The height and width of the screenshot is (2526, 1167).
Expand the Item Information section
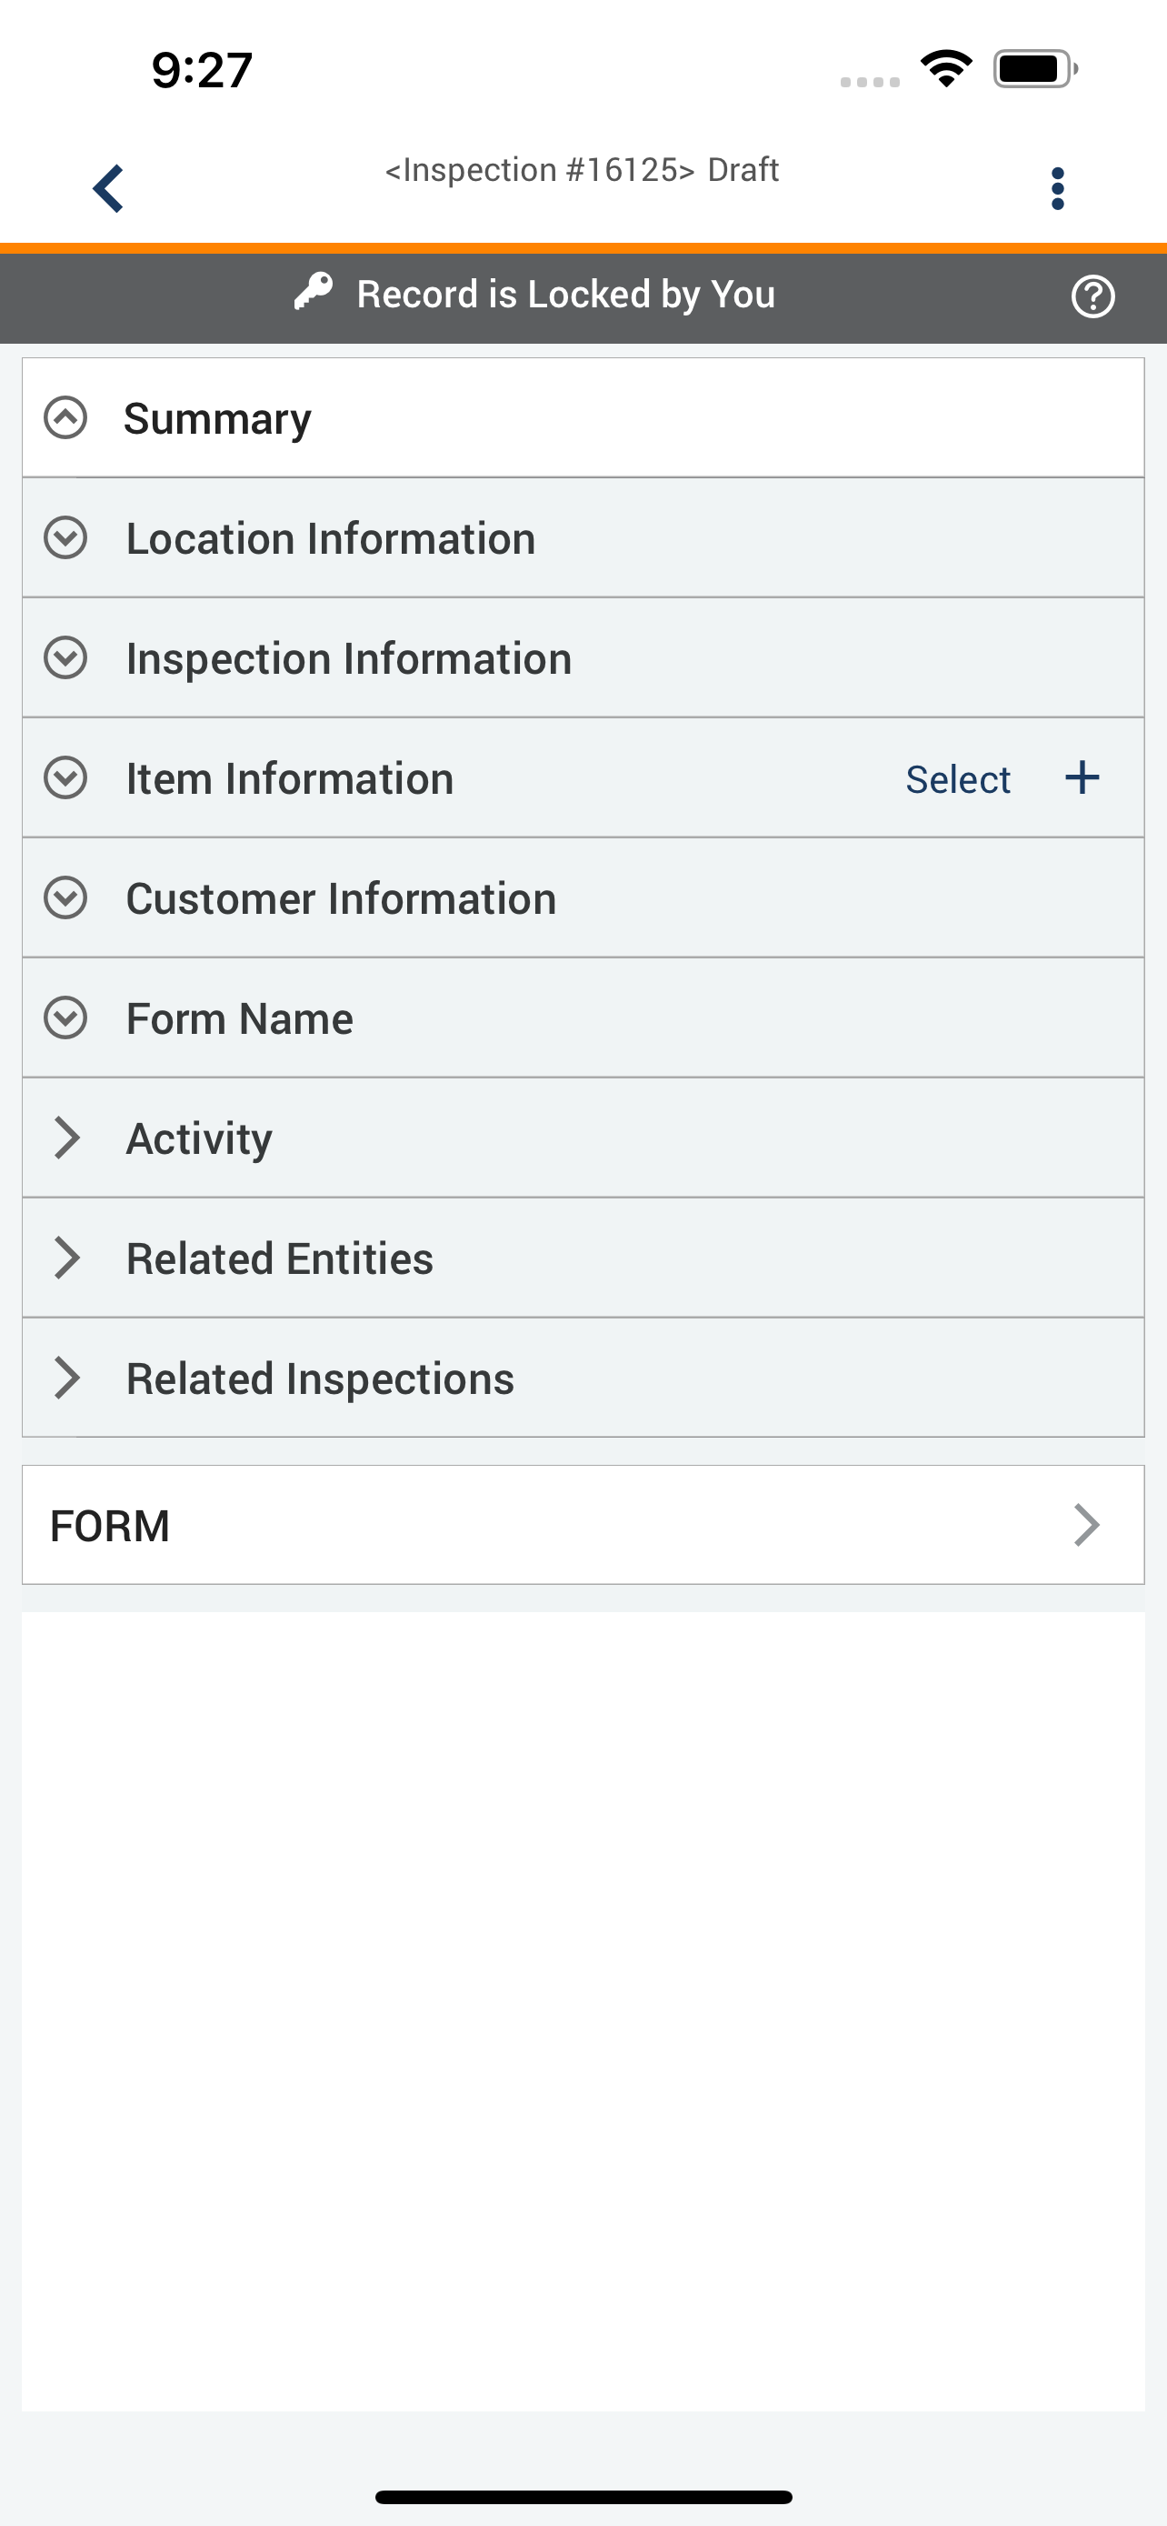[65, 778]
